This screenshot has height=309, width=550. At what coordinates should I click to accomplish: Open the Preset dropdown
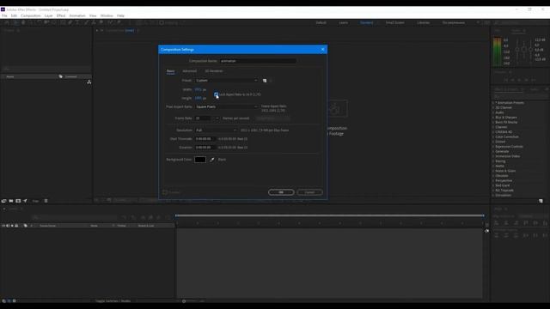click(x=227, y=81)
